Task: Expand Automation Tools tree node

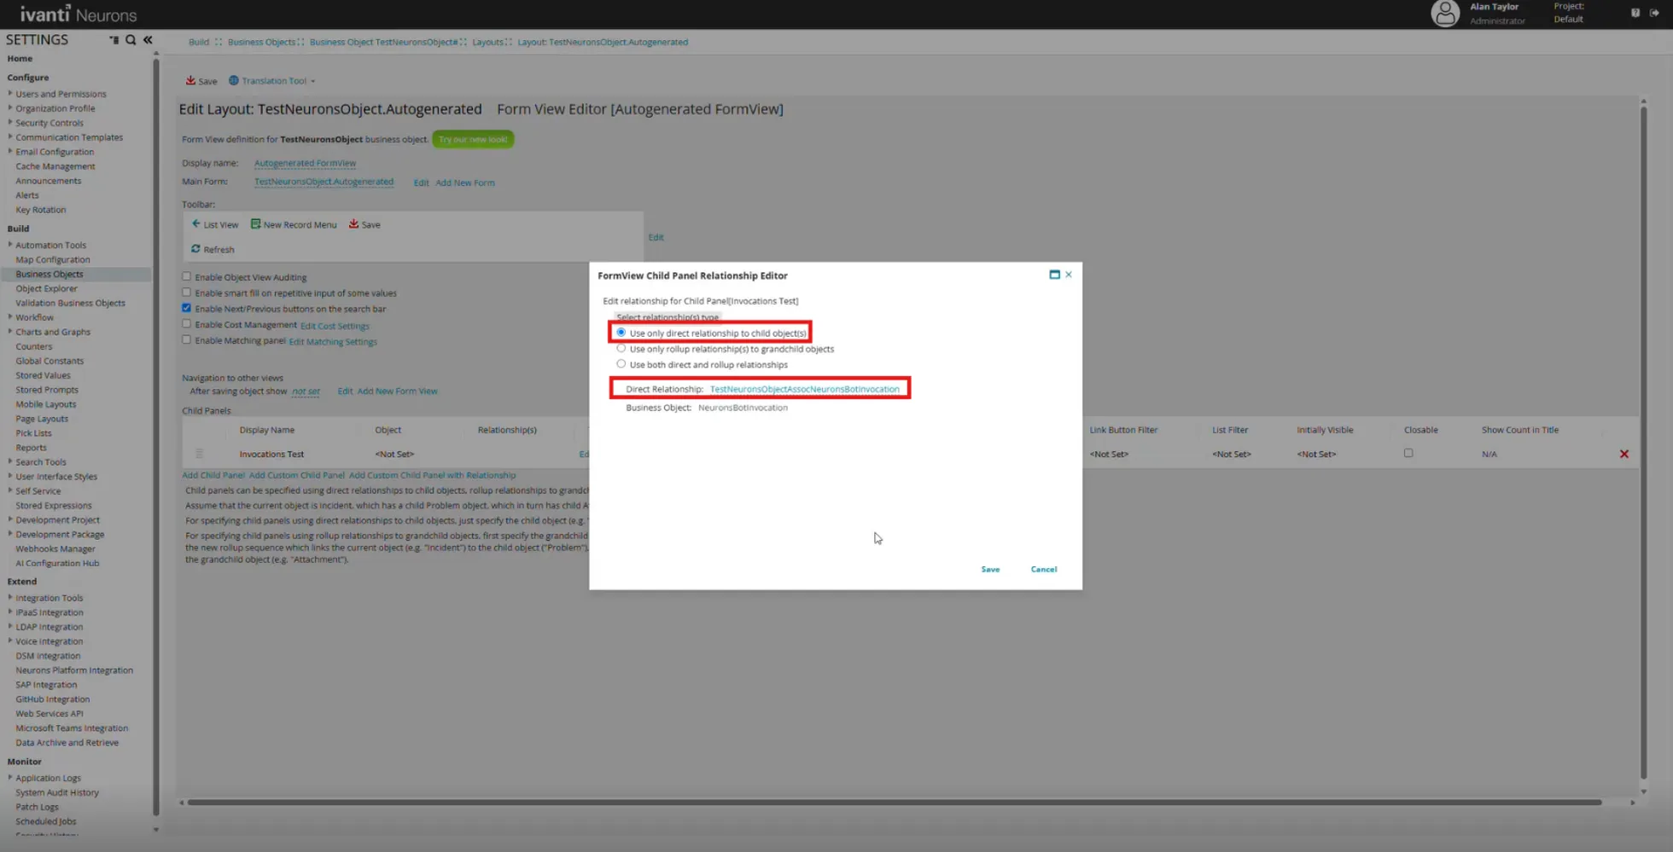Action: [10, 245]
